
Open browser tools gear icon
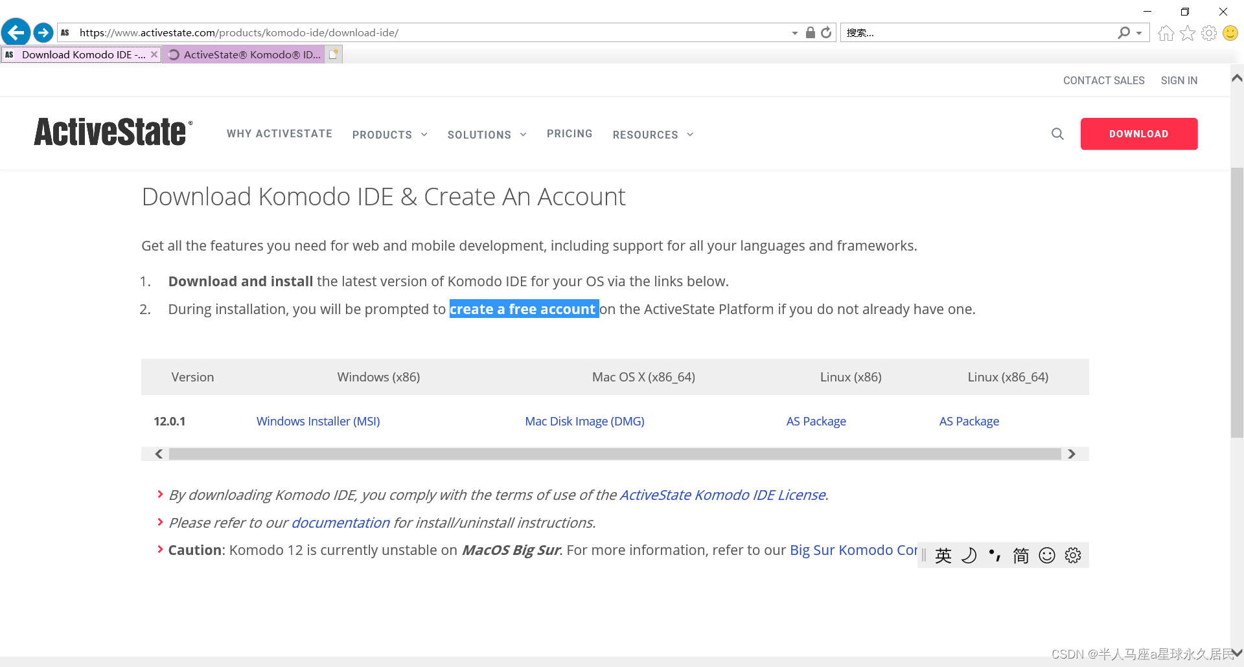click(x=1208, y=33)
